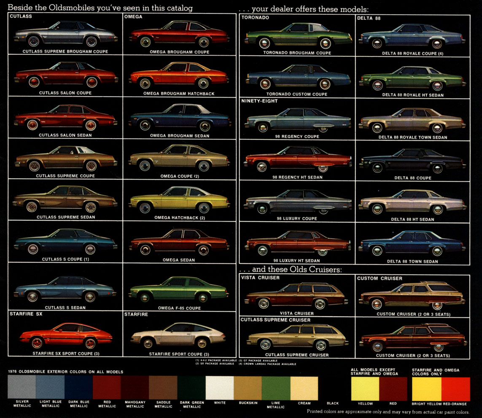Click the Delta 88 Royale Coupe car image
This screenshot has height=418, width=482.
coord(412,36)
